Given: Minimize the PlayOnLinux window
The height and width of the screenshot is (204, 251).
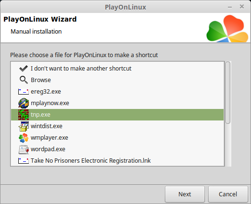Looking at the screenshot, I should pyautogui.click(x=230, y=7).
